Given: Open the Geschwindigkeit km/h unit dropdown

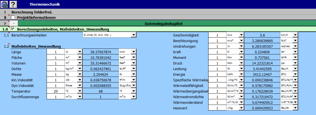Looking at the screenshot, I should pos(295,35).
